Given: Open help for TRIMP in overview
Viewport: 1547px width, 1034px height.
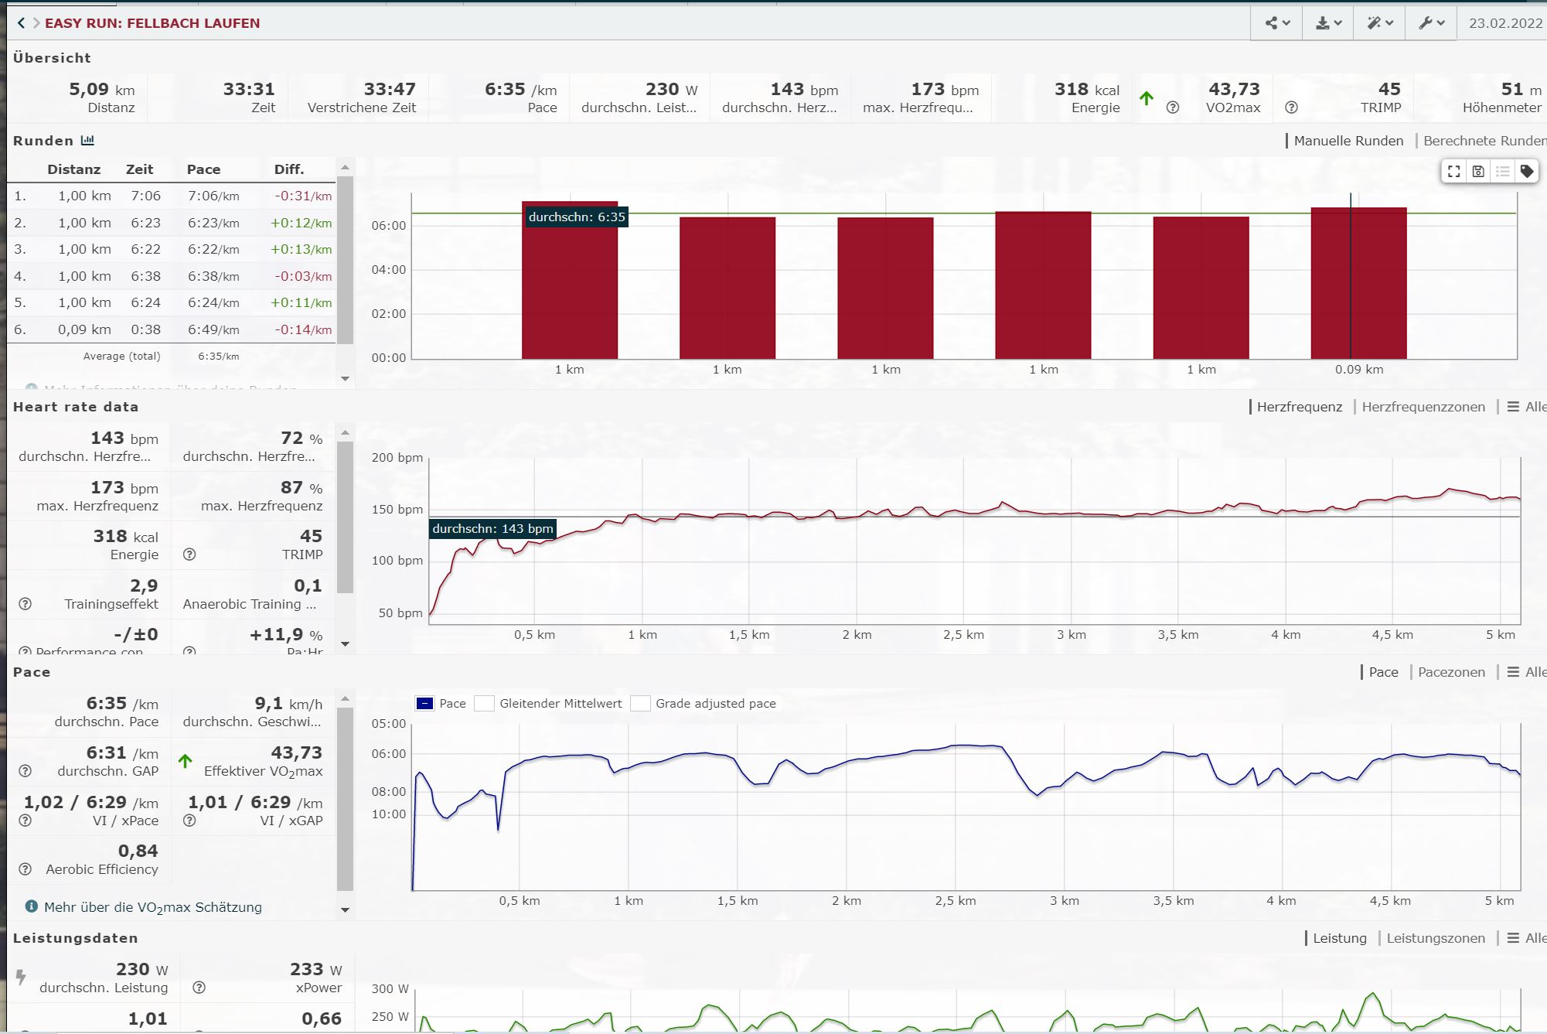Looking at the screenshot, I should pos(1291,107).
